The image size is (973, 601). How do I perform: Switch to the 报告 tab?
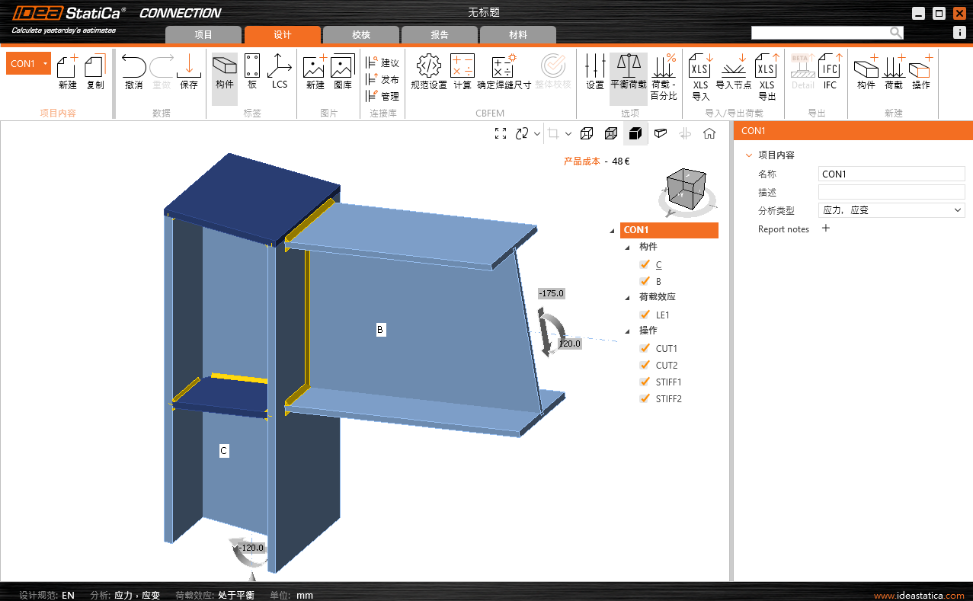[x=440, y=35]
